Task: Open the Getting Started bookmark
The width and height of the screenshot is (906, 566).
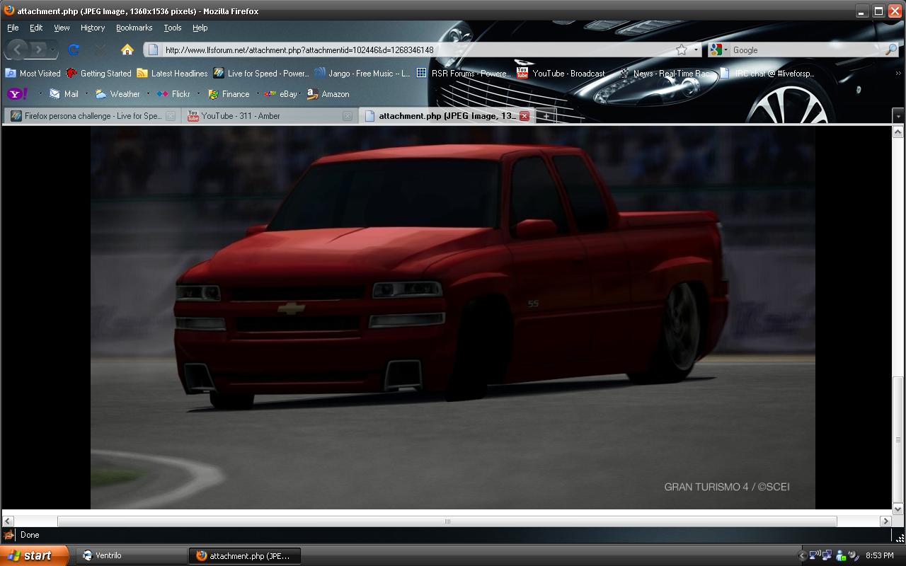Action: (98, 73)
